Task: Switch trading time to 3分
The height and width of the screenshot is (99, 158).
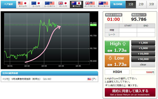Action: coord(152,4)
